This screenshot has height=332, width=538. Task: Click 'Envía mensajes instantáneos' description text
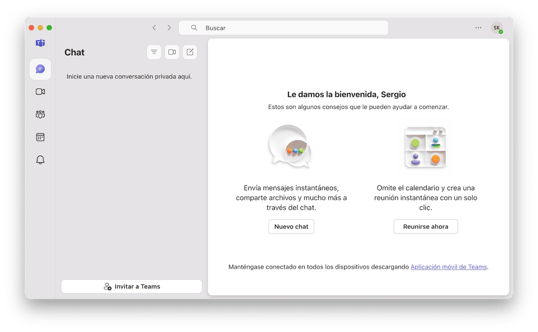(x=291, y=197)
